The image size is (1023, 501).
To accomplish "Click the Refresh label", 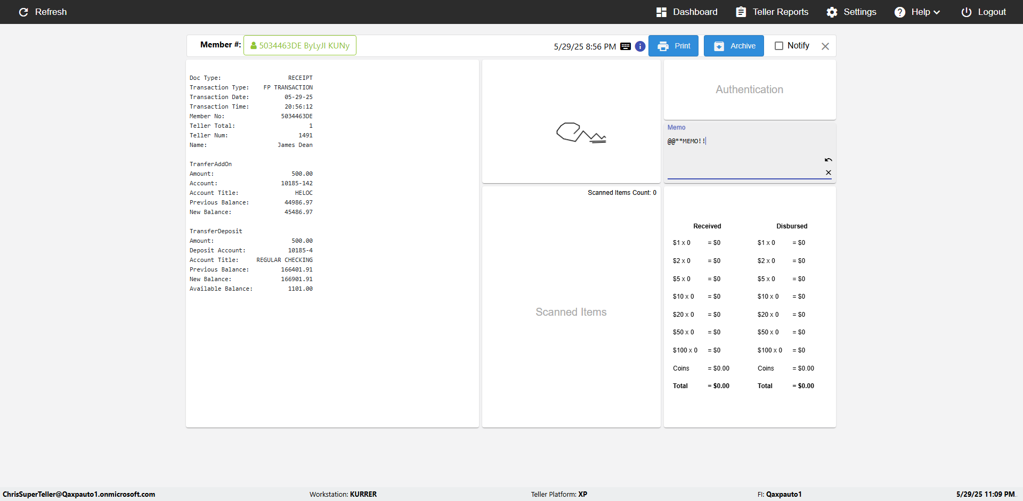I will pos(51,12).
